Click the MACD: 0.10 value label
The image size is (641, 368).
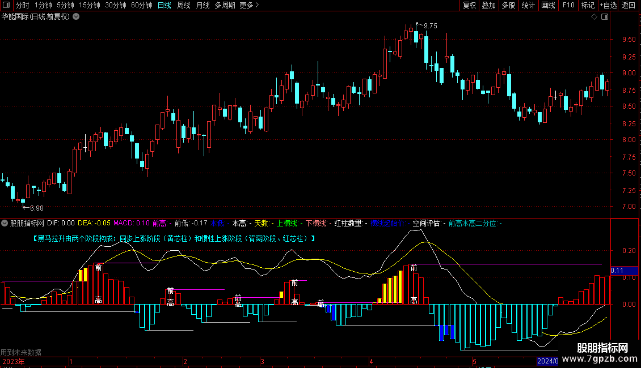pyautogui.click(x=131, y=223)
